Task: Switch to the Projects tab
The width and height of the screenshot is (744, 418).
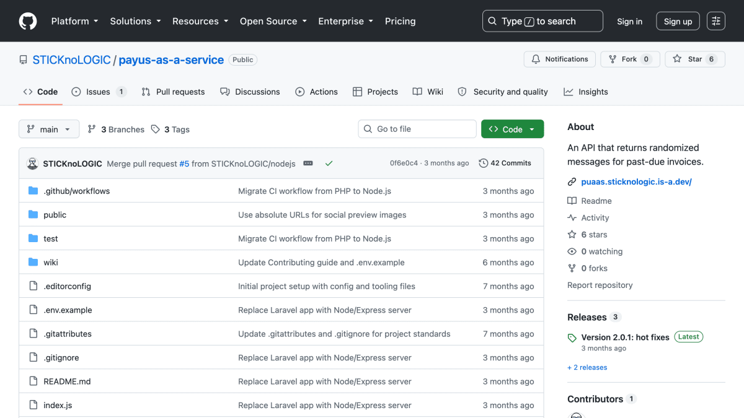Action: [x=375, y=92]
